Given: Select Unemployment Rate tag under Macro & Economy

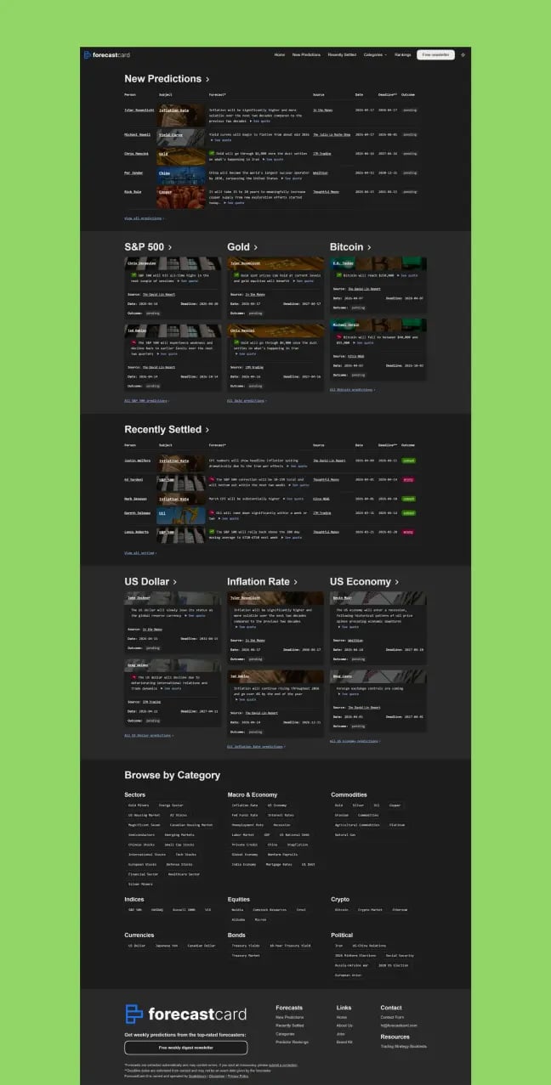Looking at the screenshot, I should tap(247, 825).
